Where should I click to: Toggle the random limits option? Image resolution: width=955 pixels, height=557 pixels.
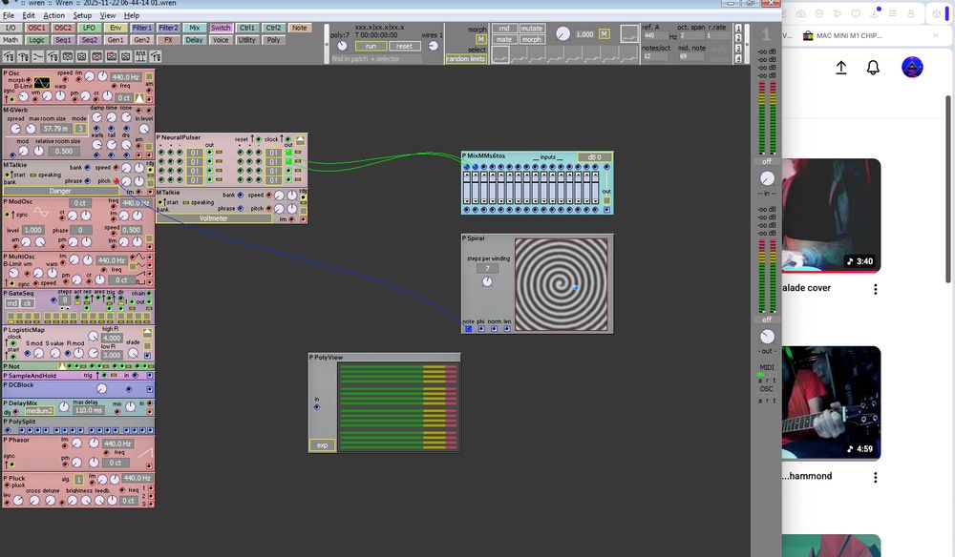click(x=465, y=59)
